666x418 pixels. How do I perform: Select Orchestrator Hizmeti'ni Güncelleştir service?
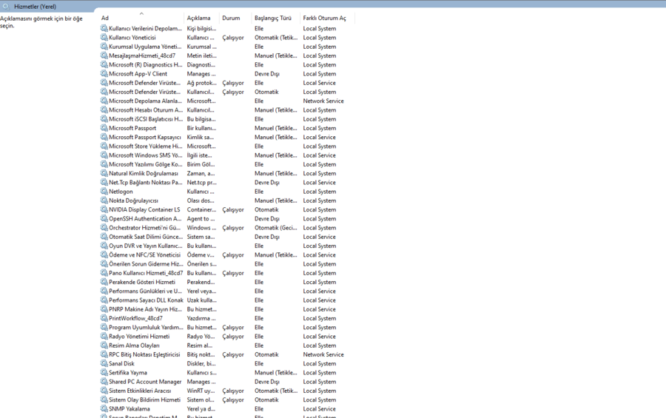[227, 228]
